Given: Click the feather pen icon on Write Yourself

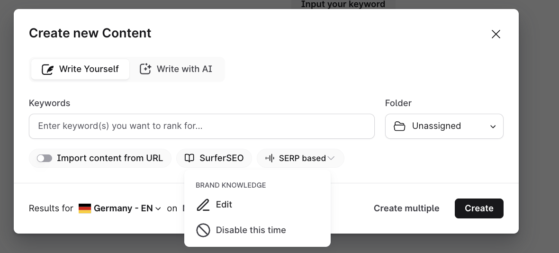Looking at the screenshot, I should coord(47,69).
